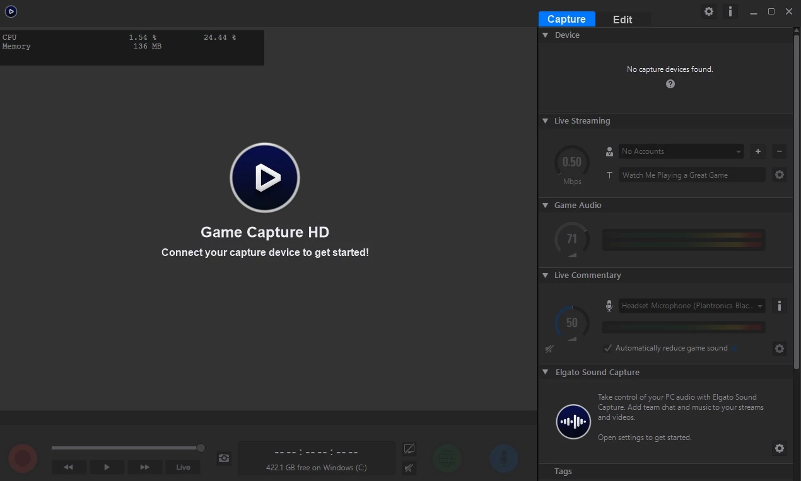Viewport: 801px width, 481px height.
Task: Open Live Streaming settings gear
Action: (x=780, y=175)
